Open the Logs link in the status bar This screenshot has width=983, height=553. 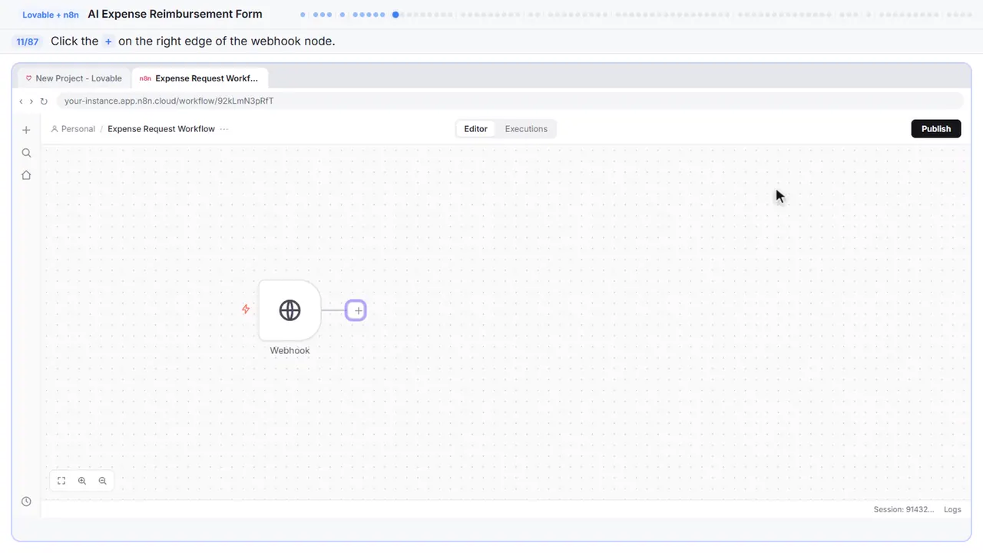(952, 509)
